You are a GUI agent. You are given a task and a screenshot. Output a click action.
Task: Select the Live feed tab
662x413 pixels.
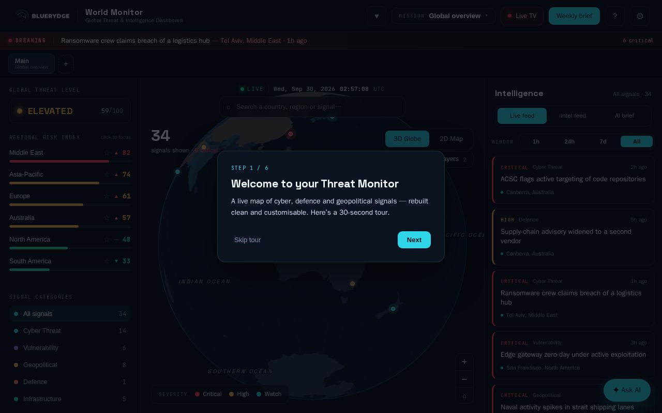click(522, 116)
